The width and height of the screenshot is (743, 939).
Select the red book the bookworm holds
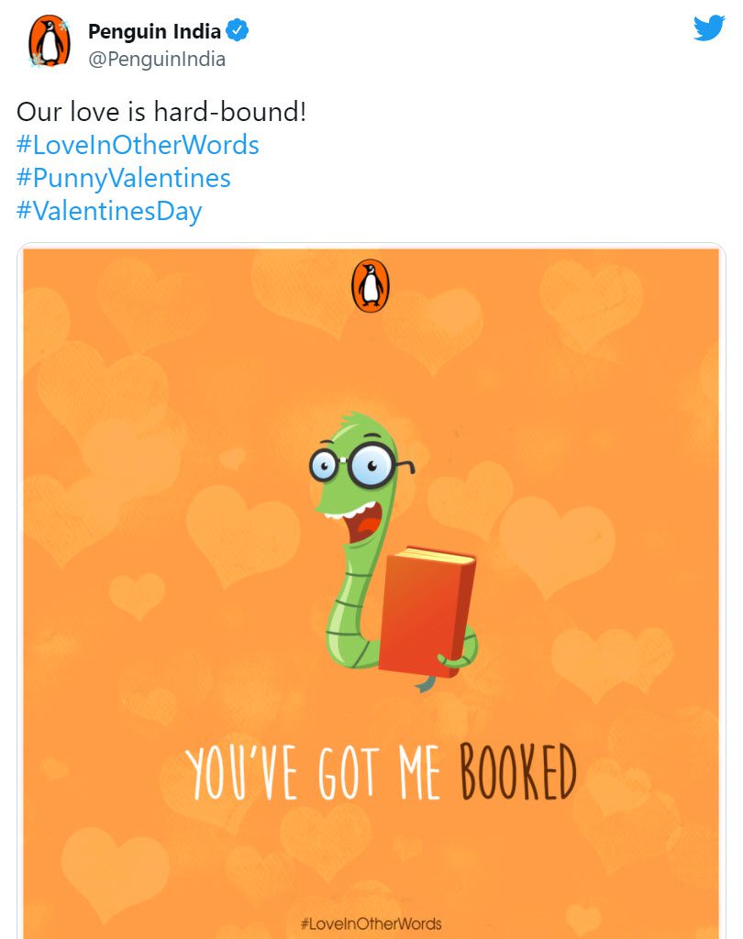pos(427,612)
